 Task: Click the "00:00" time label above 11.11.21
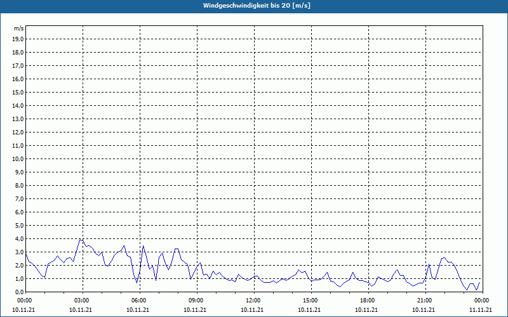click(483, 301)
